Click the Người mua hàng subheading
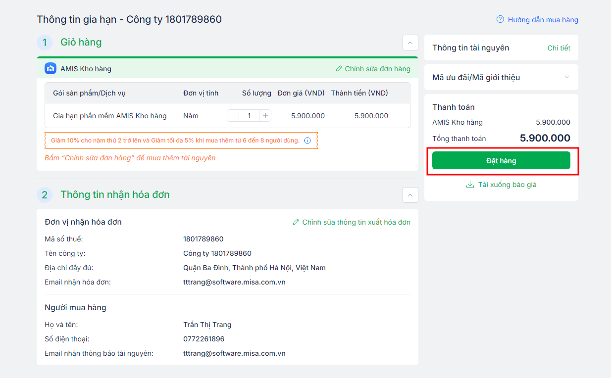Viewport: 611px width, 378px height. point(75,308)
